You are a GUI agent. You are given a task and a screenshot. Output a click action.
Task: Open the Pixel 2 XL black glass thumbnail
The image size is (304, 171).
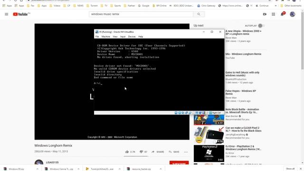[209, 135]
